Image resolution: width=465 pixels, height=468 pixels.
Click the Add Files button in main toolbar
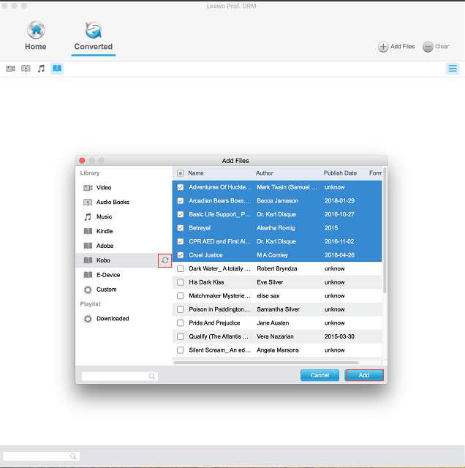pyautogui.click(x=396, y=47)
